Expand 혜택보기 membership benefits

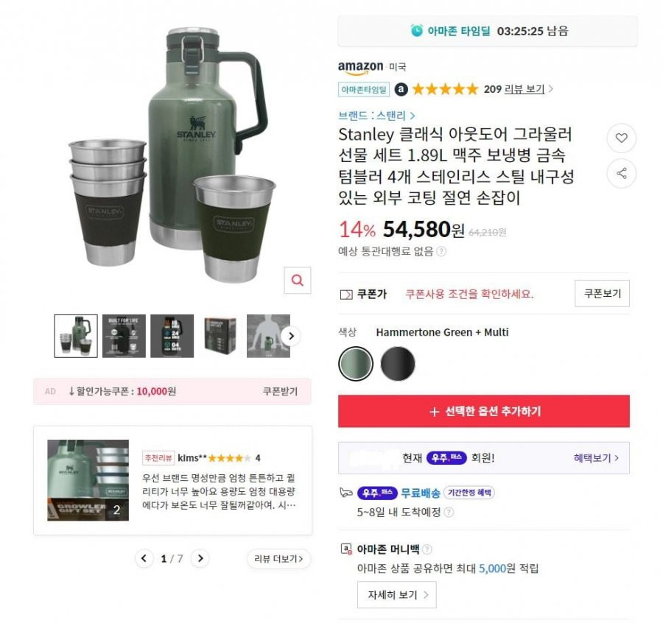coord(596,458)
